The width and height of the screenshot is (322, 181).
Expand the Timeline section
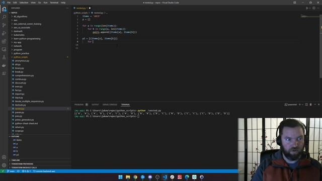16,160
